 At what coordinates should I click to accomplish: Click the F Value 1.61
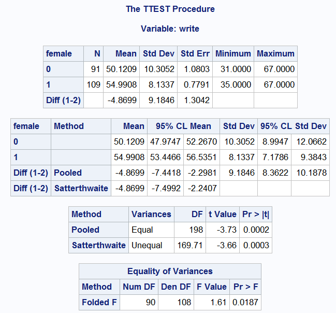click(218, 302)
